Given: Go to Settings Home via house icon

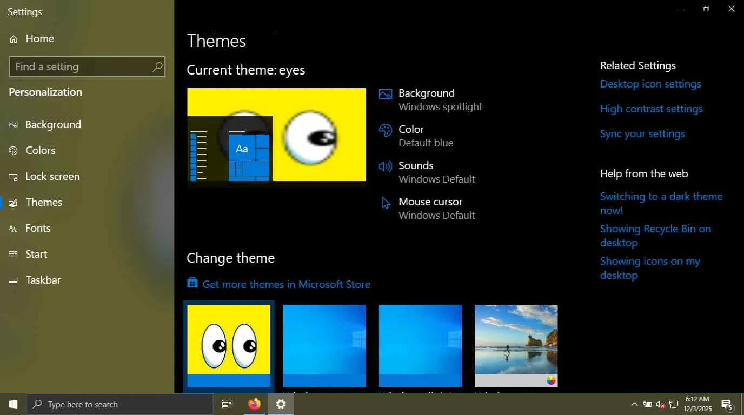Looking at the screenshot, I should 14,39.
